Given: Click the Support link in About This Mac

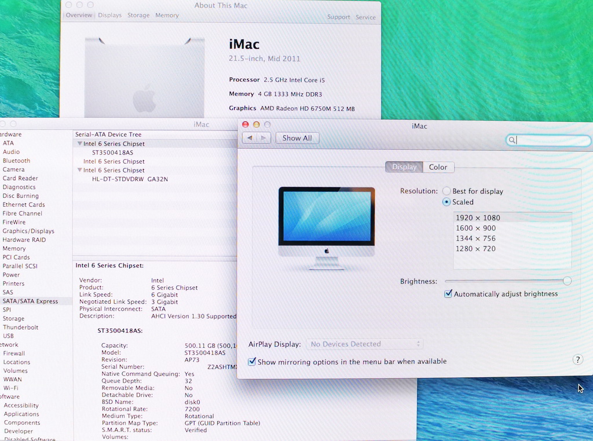Looking at the screenshot, I should click(x=338, y=17).
